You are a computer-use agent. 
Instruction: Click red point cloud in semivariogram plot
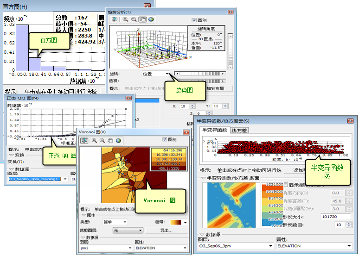(281, 147)
